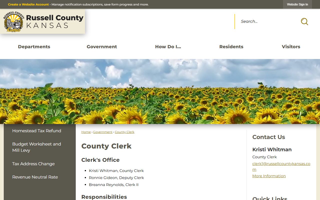Click the Website Sign In button

297,4
